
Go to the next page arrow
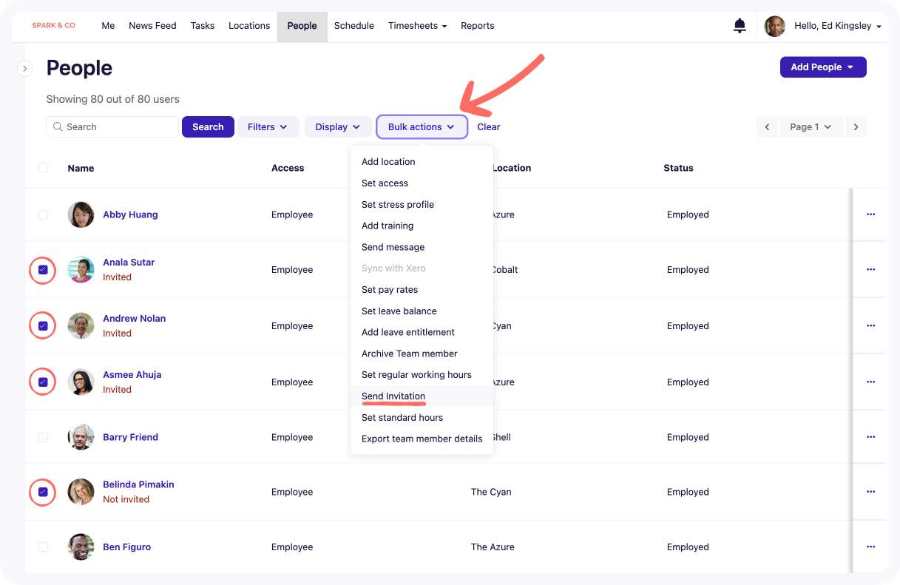(x=856, y=127)
